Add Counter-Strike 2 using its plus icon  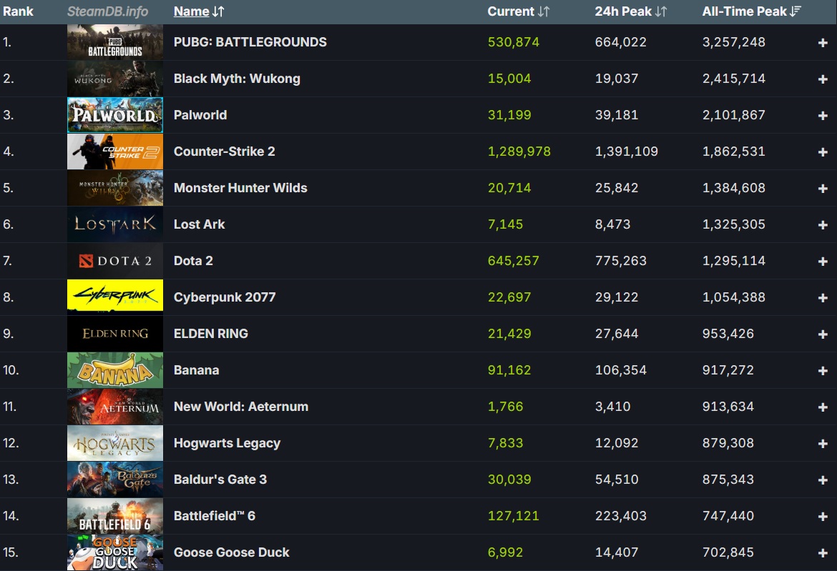pos(822,152)
